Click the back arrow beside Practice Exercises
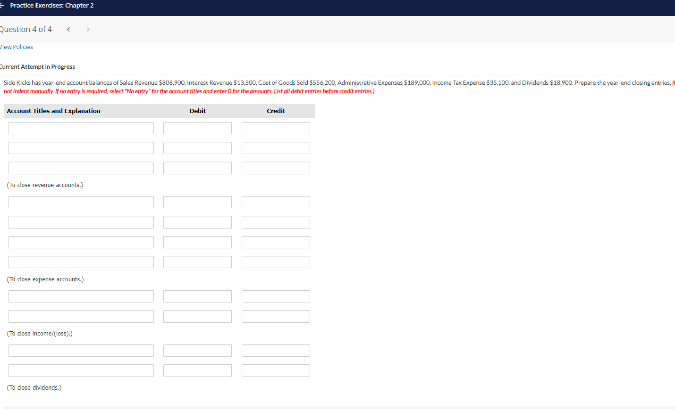The image size is (675, 409). point(2,5)
